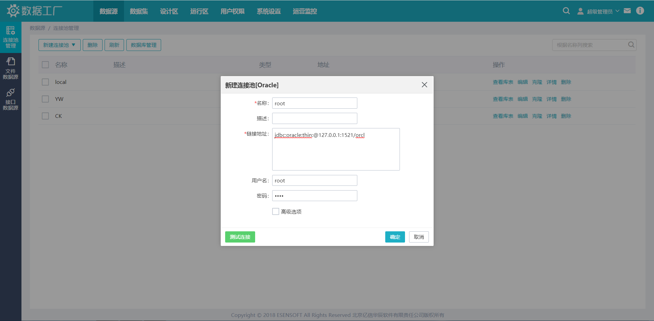Screen dimensions: 654x321
Task: Click 详情 link in local row
Action: [551, 82]
